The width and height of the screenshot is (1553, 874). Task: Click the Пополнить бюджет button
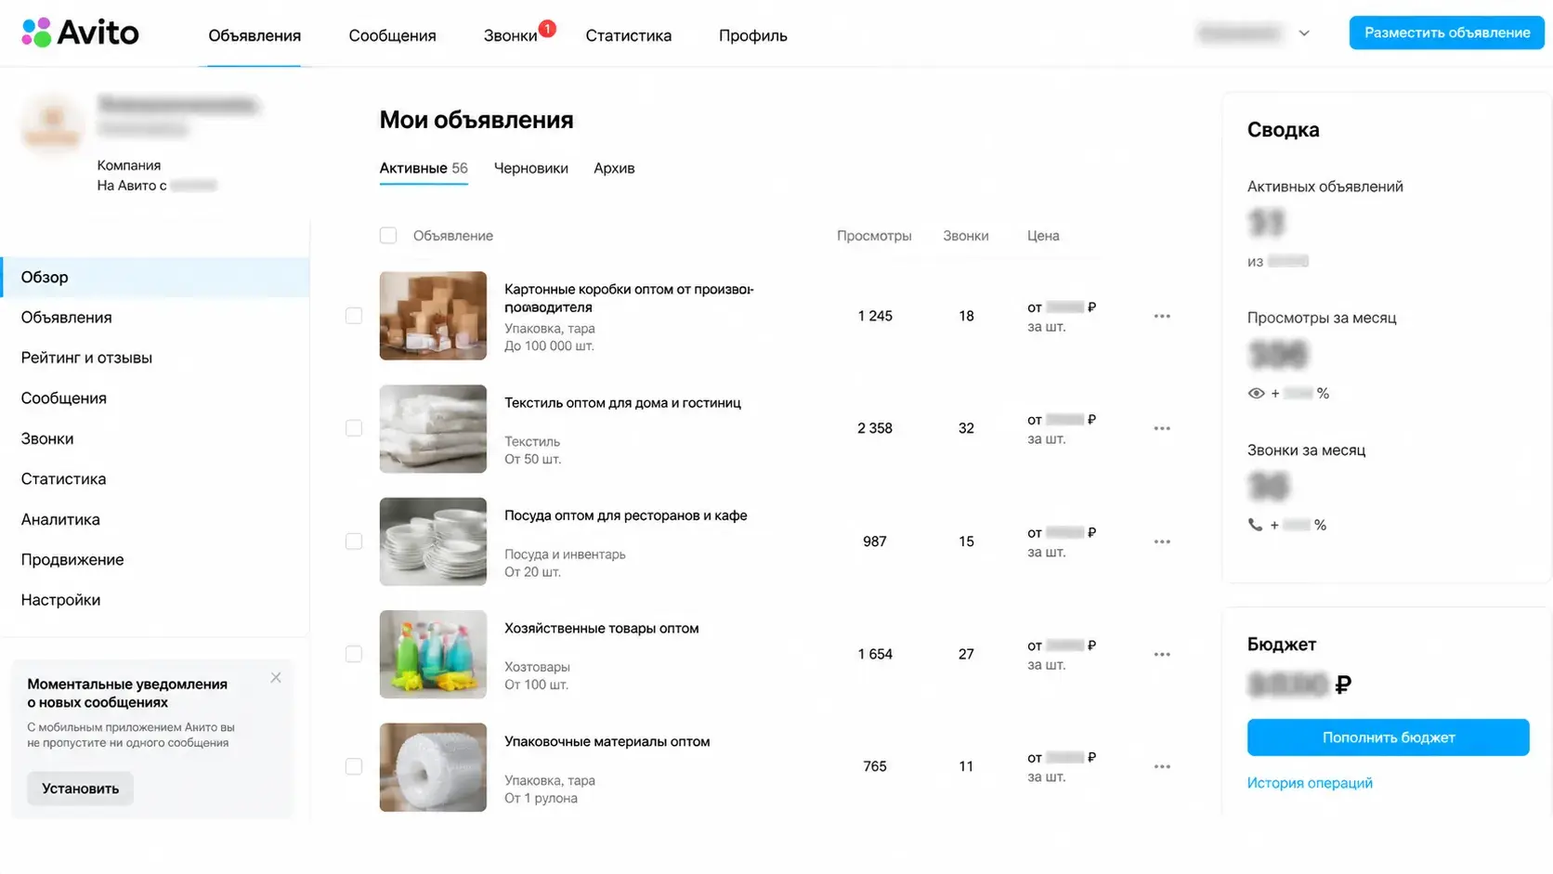coord(1388,737)
